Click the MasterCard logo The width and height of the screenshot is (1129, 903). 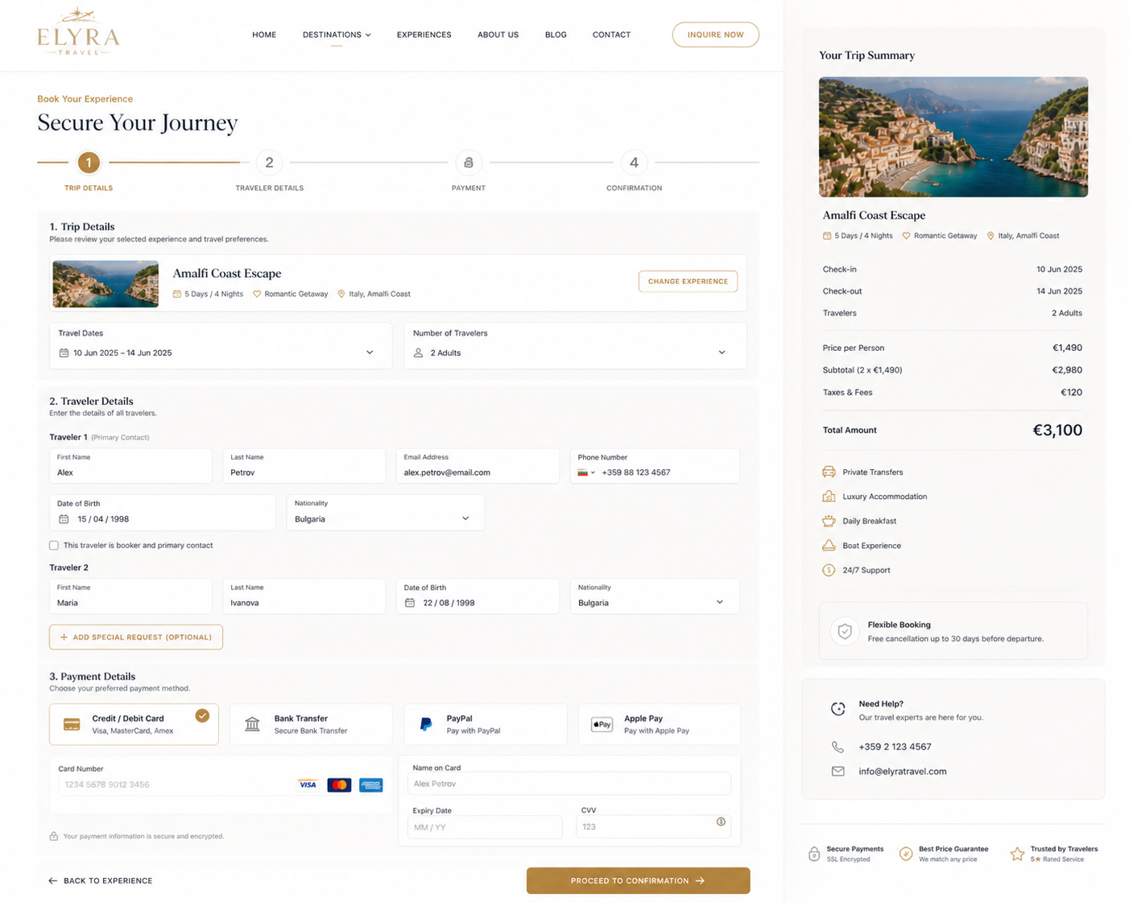click(x=339, y=785)
